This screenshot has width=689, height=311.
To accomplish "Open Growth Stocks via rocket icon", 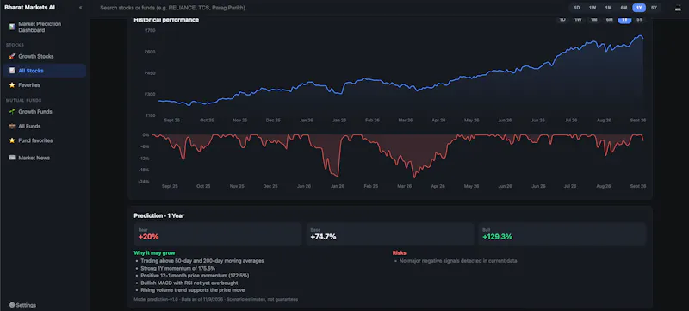I will click(44, 56).
